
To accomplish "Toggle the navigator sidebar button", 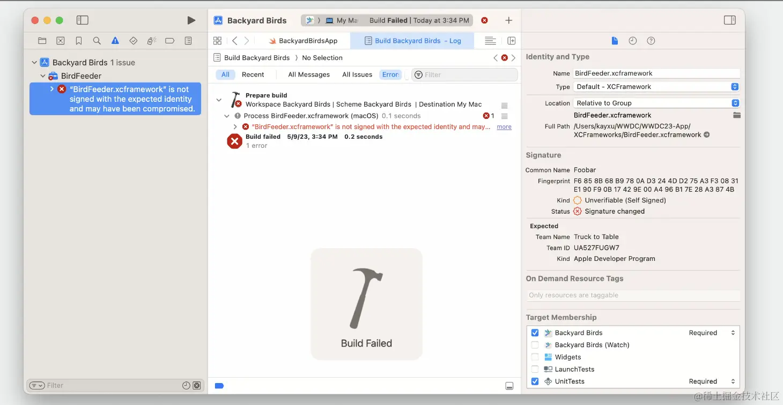I will coord(82,20).
